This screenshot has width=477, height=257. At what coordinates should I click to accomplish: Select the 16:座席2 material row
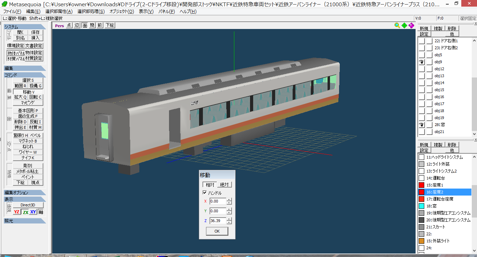click(445, 192)
